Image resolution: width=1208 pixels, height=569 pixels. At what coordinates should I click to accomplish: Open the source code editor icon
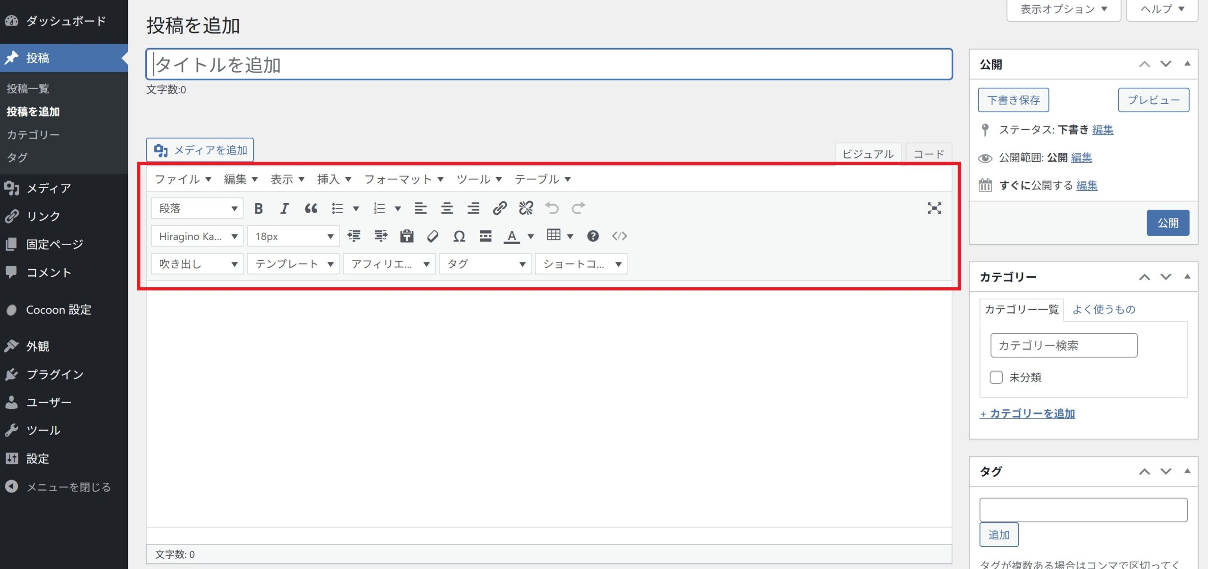click(x=619, y=236)
